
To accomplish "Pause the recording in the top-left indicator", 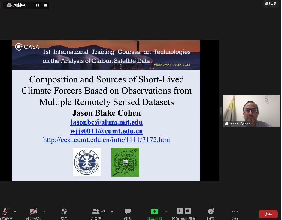I will pos(38,5).
